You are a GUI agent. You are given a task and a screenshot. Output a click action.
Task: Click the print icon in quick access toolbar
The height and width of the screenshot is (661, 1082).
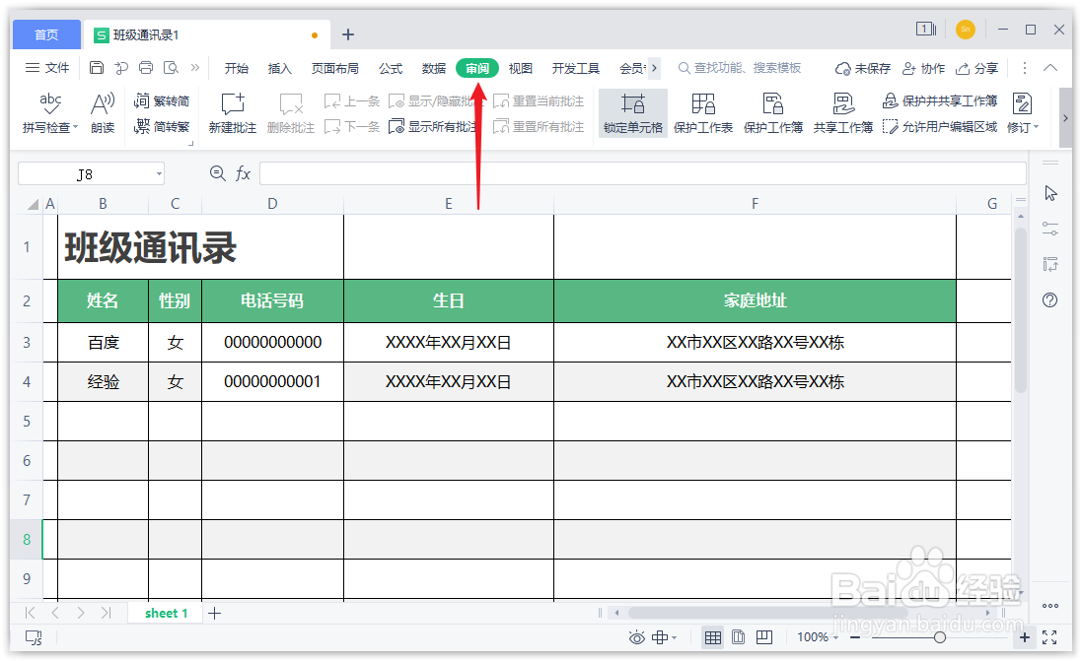146,68
